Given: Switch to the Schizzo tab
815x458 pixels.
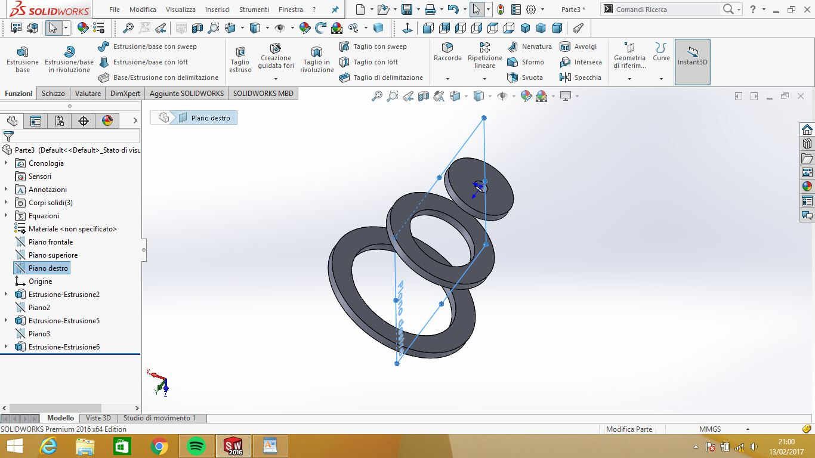Looking at the screenshot, I should pyautogui.click(x=53, y=94).
